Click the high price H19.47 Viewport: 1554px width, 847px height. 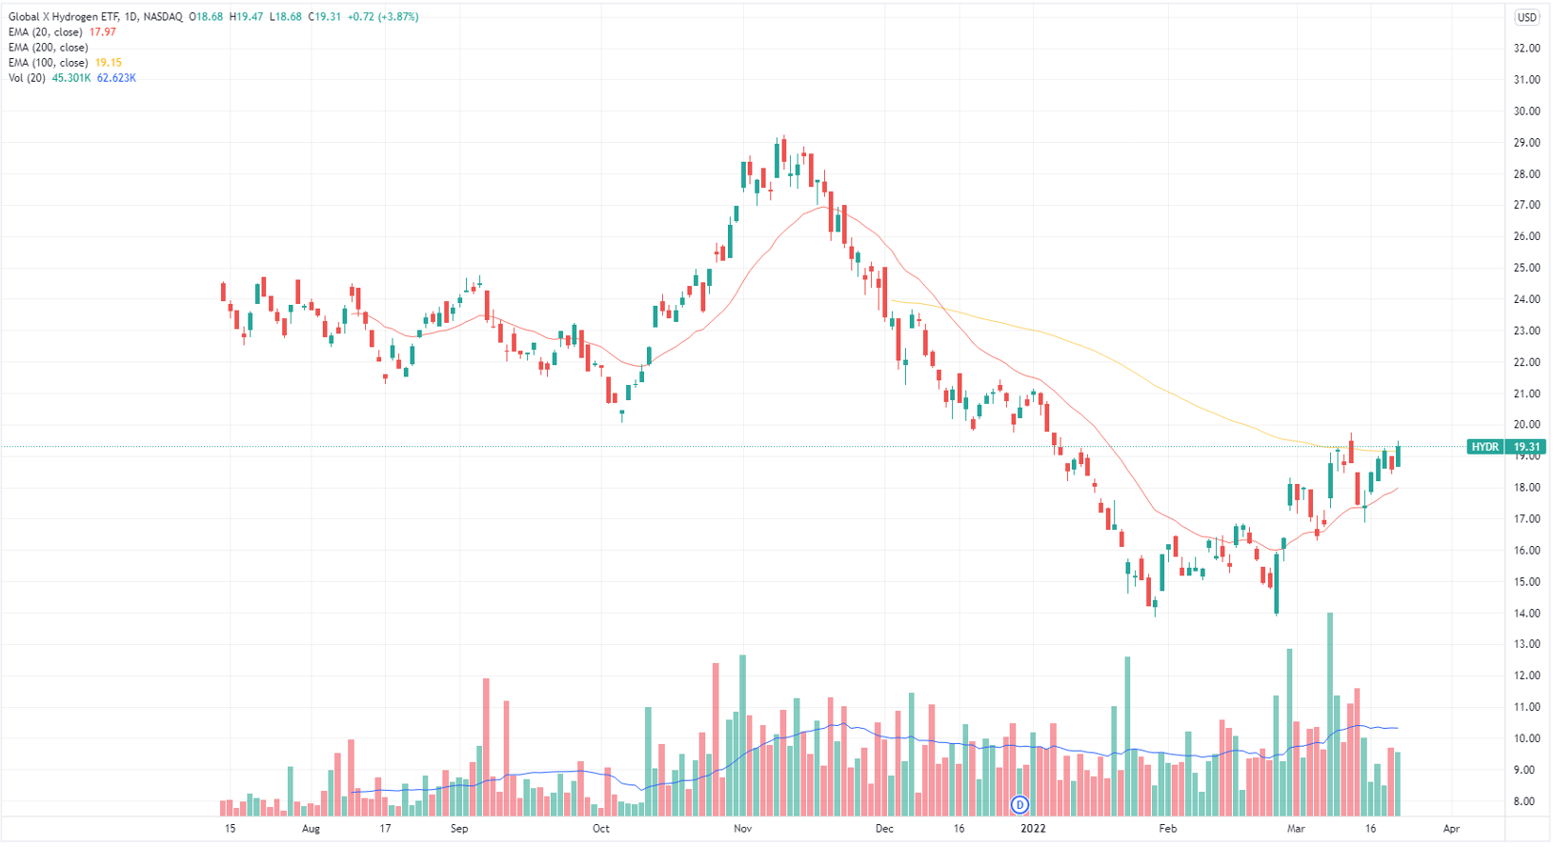tap(247, 17)
